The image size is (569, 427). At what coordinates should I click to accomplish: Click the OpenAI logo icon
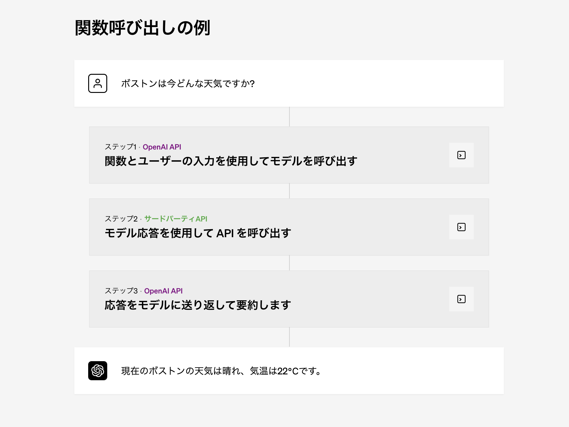click(x=98, y=371)
